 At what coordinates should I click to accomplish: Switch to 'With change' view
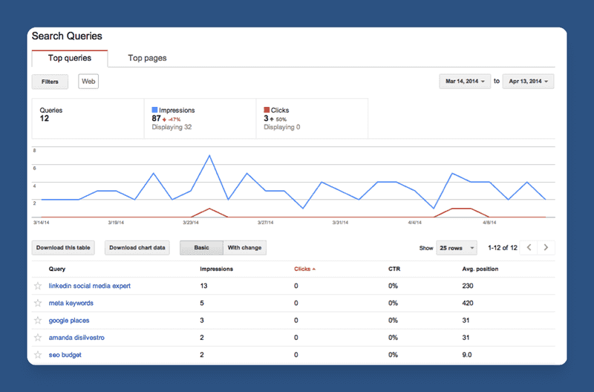coord(244,247)
